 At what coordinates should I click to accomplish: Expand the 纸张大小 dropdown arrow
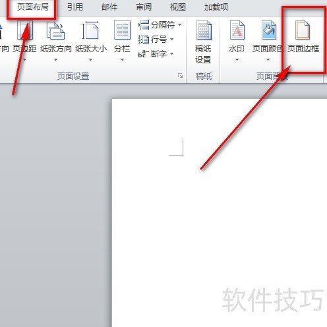90,59
